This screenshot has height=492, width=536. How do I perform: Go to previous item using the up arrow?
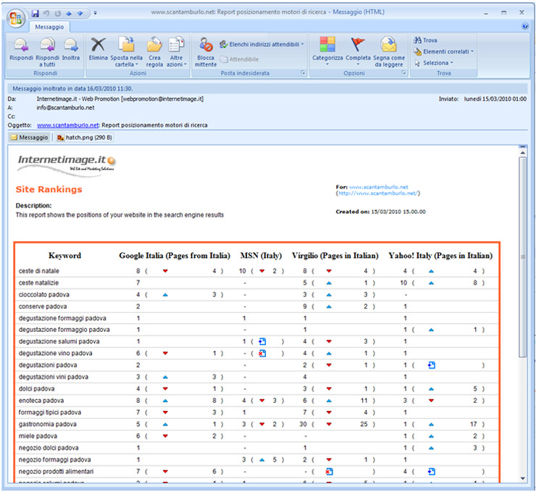coord(69,13)
